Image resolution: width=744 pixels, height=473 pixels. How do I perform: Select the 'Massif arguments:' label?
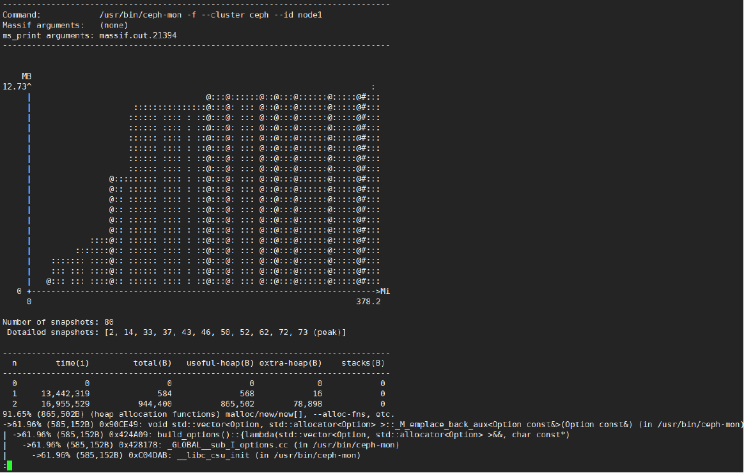[43, 26]
